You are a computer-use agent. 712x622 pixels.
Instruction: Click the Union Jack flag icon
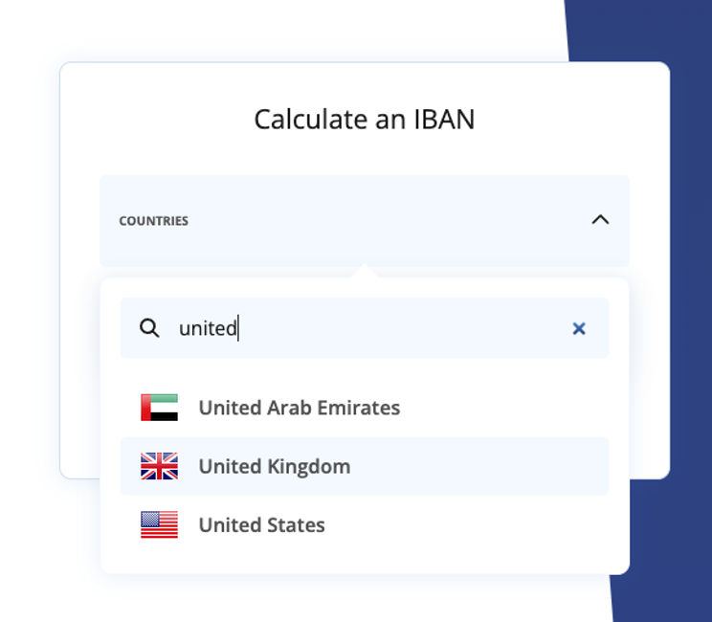pos(159,466)
